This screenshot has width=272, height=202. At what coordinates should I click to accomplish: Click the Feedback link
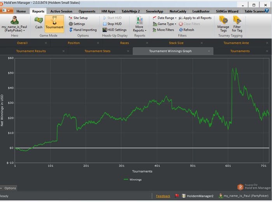[163, 196]
